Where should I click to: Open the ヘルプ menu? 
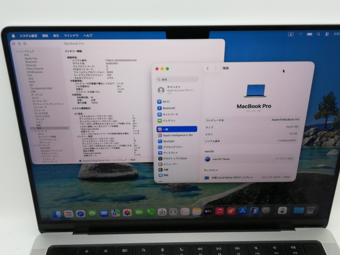tap(88, 36)
